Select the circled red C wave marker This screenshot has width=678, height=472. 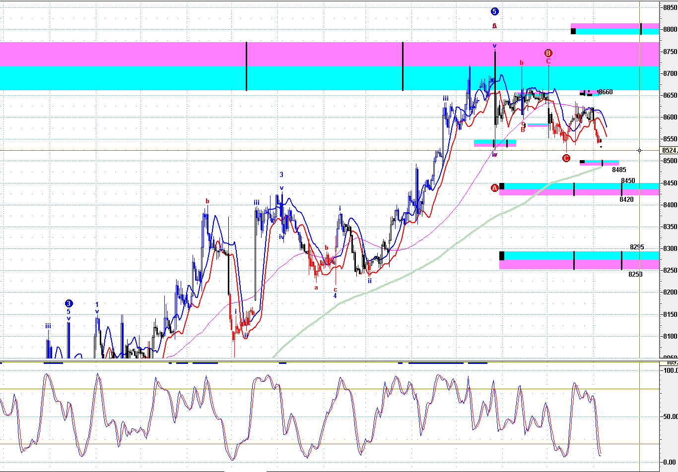click(x=566, y=158)
